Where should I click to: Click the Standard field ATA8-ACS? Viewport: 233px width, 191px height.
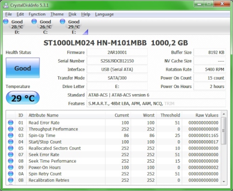point(156,95)
